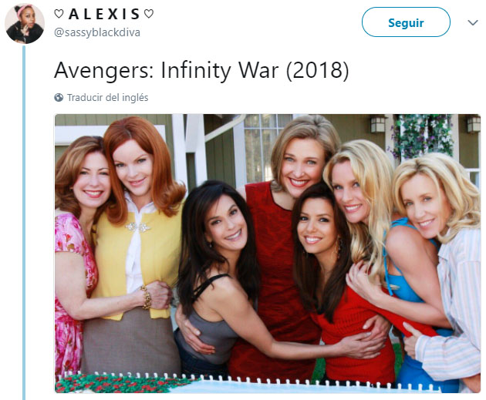Open the attached group photo
This screenshot has width=486, height=400.
(268, 254)
